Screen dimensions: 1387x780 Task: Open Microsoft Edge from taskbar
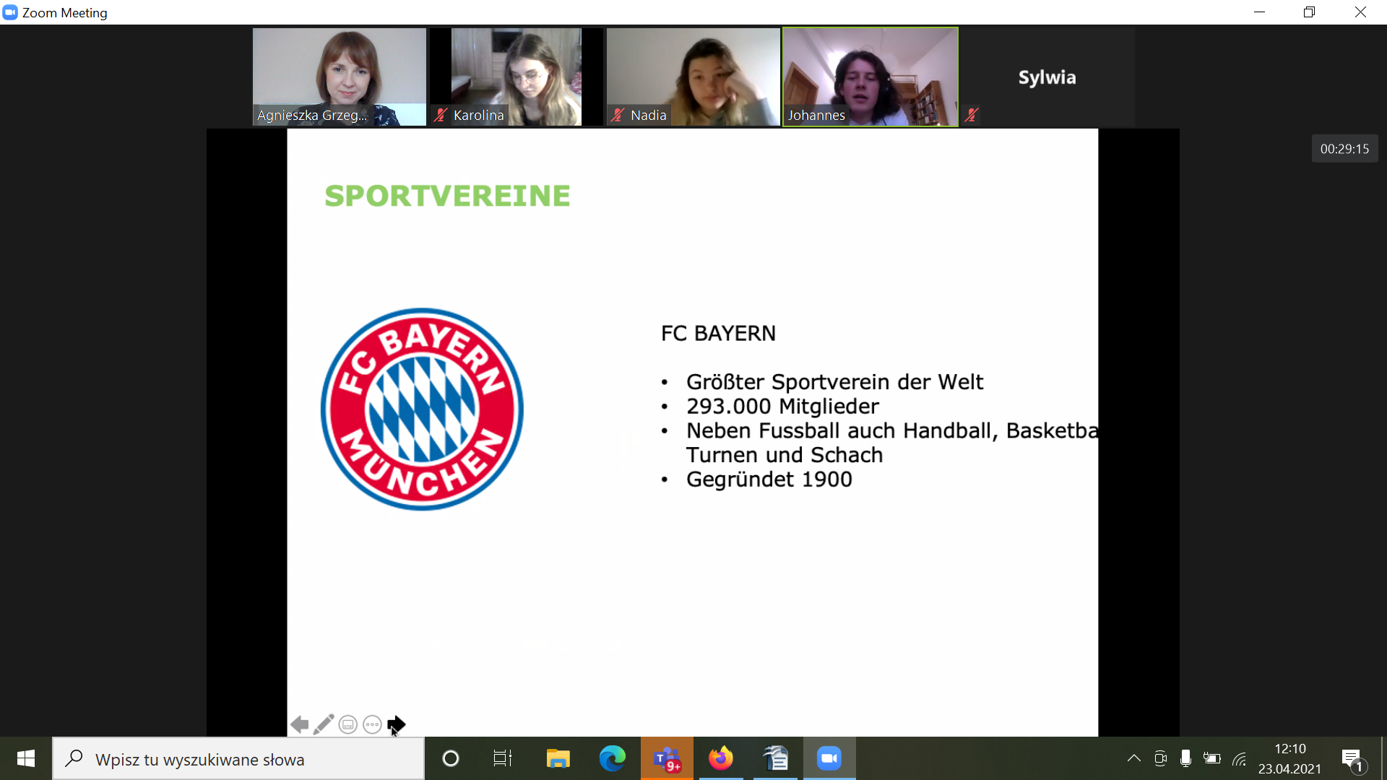(x=612, y=758)
